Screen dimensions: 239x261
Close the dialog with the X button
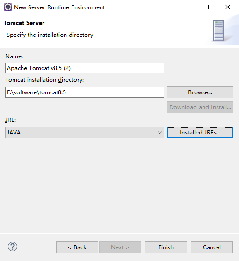228,7
